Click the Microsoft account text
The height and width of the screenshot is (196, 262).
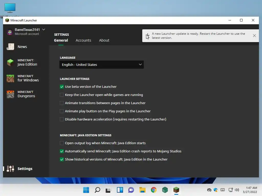click(27, 34)
